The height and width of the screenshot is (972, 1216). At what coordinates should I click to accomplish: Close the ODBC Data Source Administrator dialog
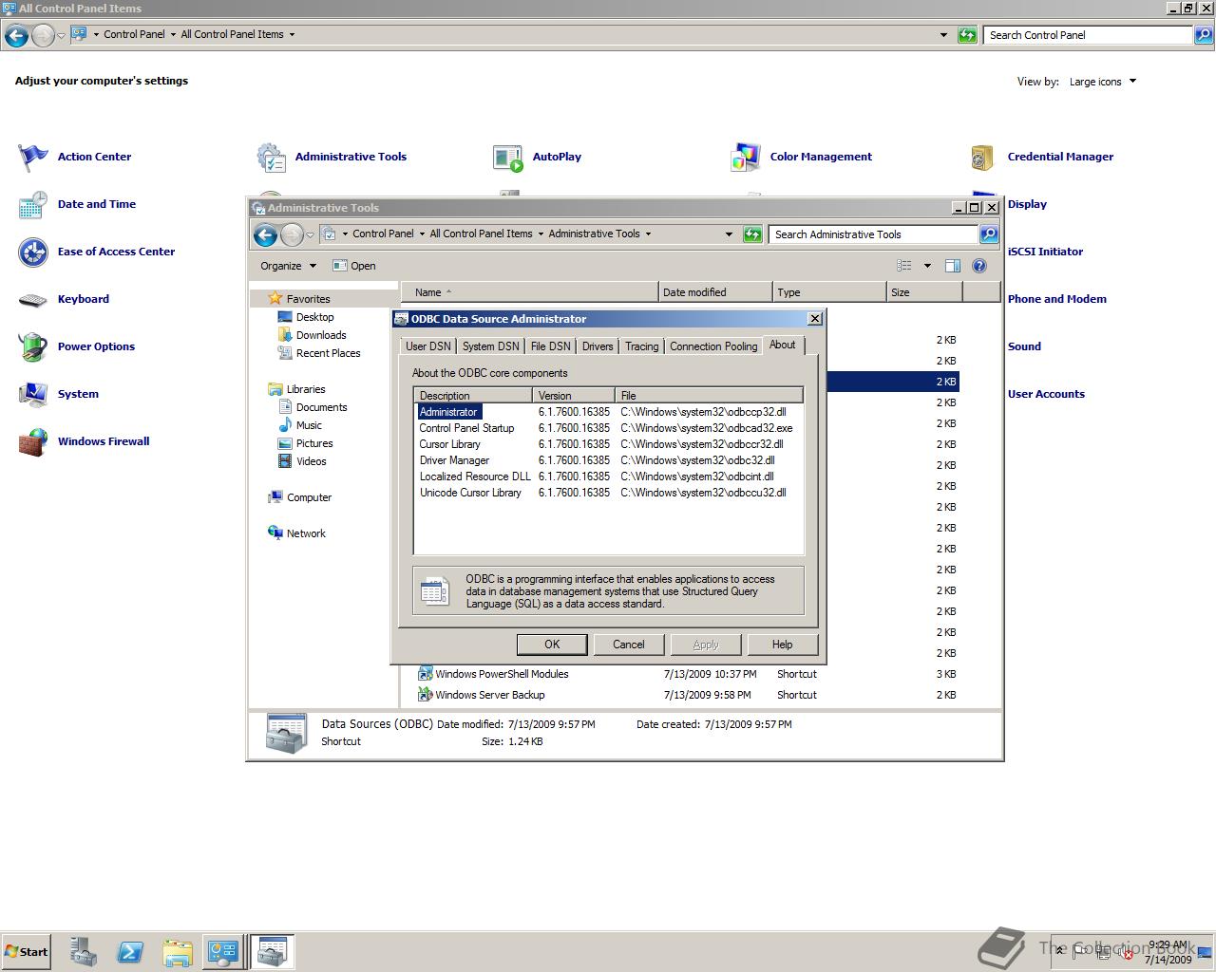point(814,319)
